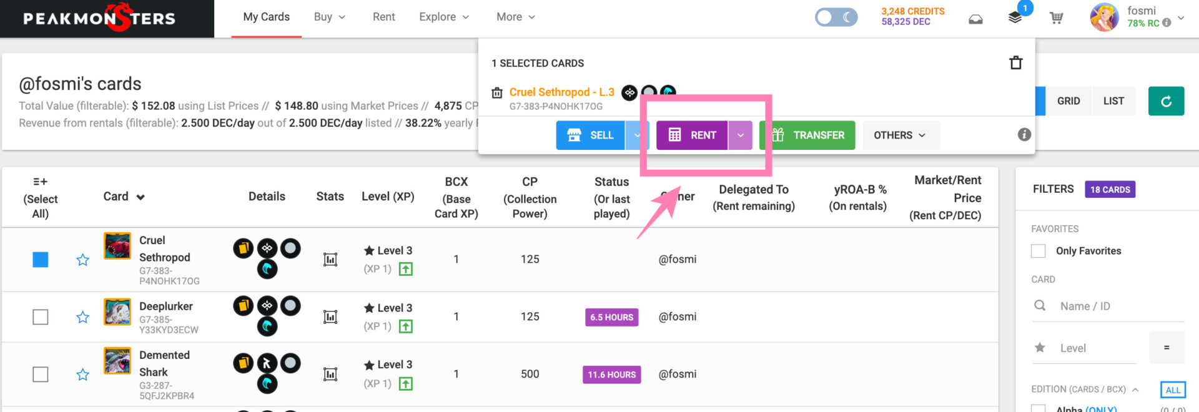This screenshot has width=1199, height=412.
Task: Expand the Sell button dropdown arrow
Action: [637, 135]
